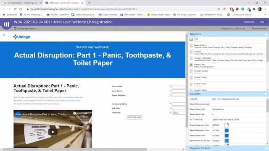Open the Billing Master Sfpro bookmark
This screenshot has width=269, height=151.
[x=159, y=15]
